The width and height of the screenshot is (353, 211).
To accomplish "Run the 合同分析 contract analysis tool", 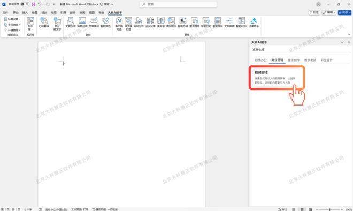I will point(139,22).
